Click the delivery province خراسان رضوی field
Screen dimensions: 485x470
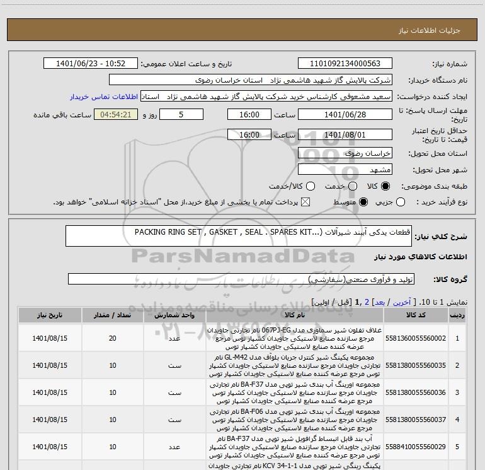tap(344, 153)
